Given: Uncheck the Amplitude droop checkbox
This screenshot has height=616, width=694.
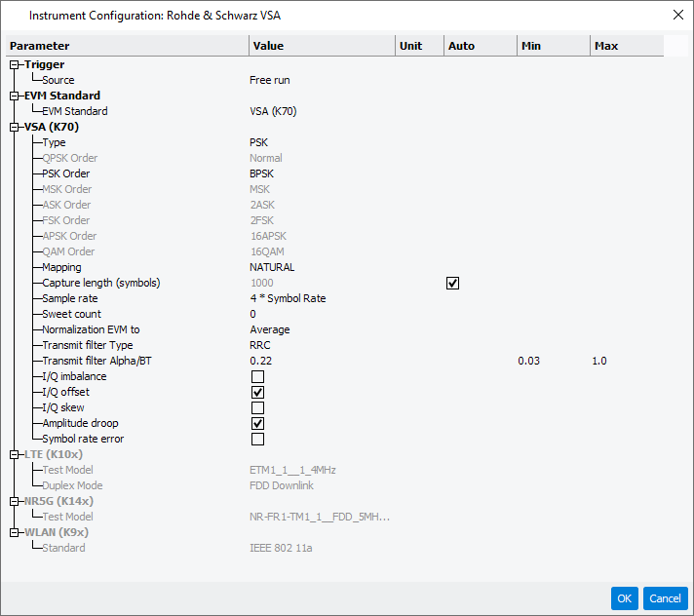Looking at the screenshot, I should click(257, 423).
